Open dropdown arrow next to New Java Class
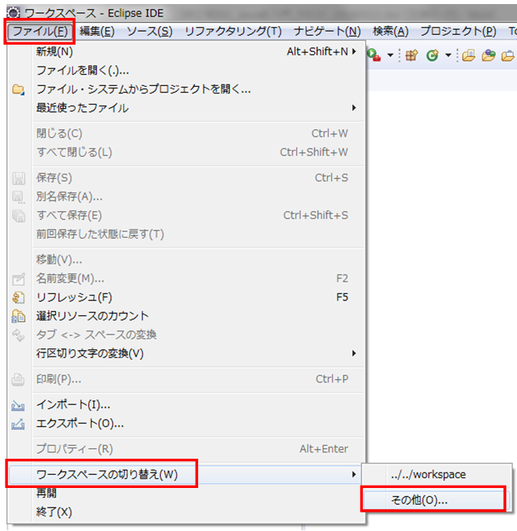Screen dimensions: 517x531 click(x=447, y=55)
